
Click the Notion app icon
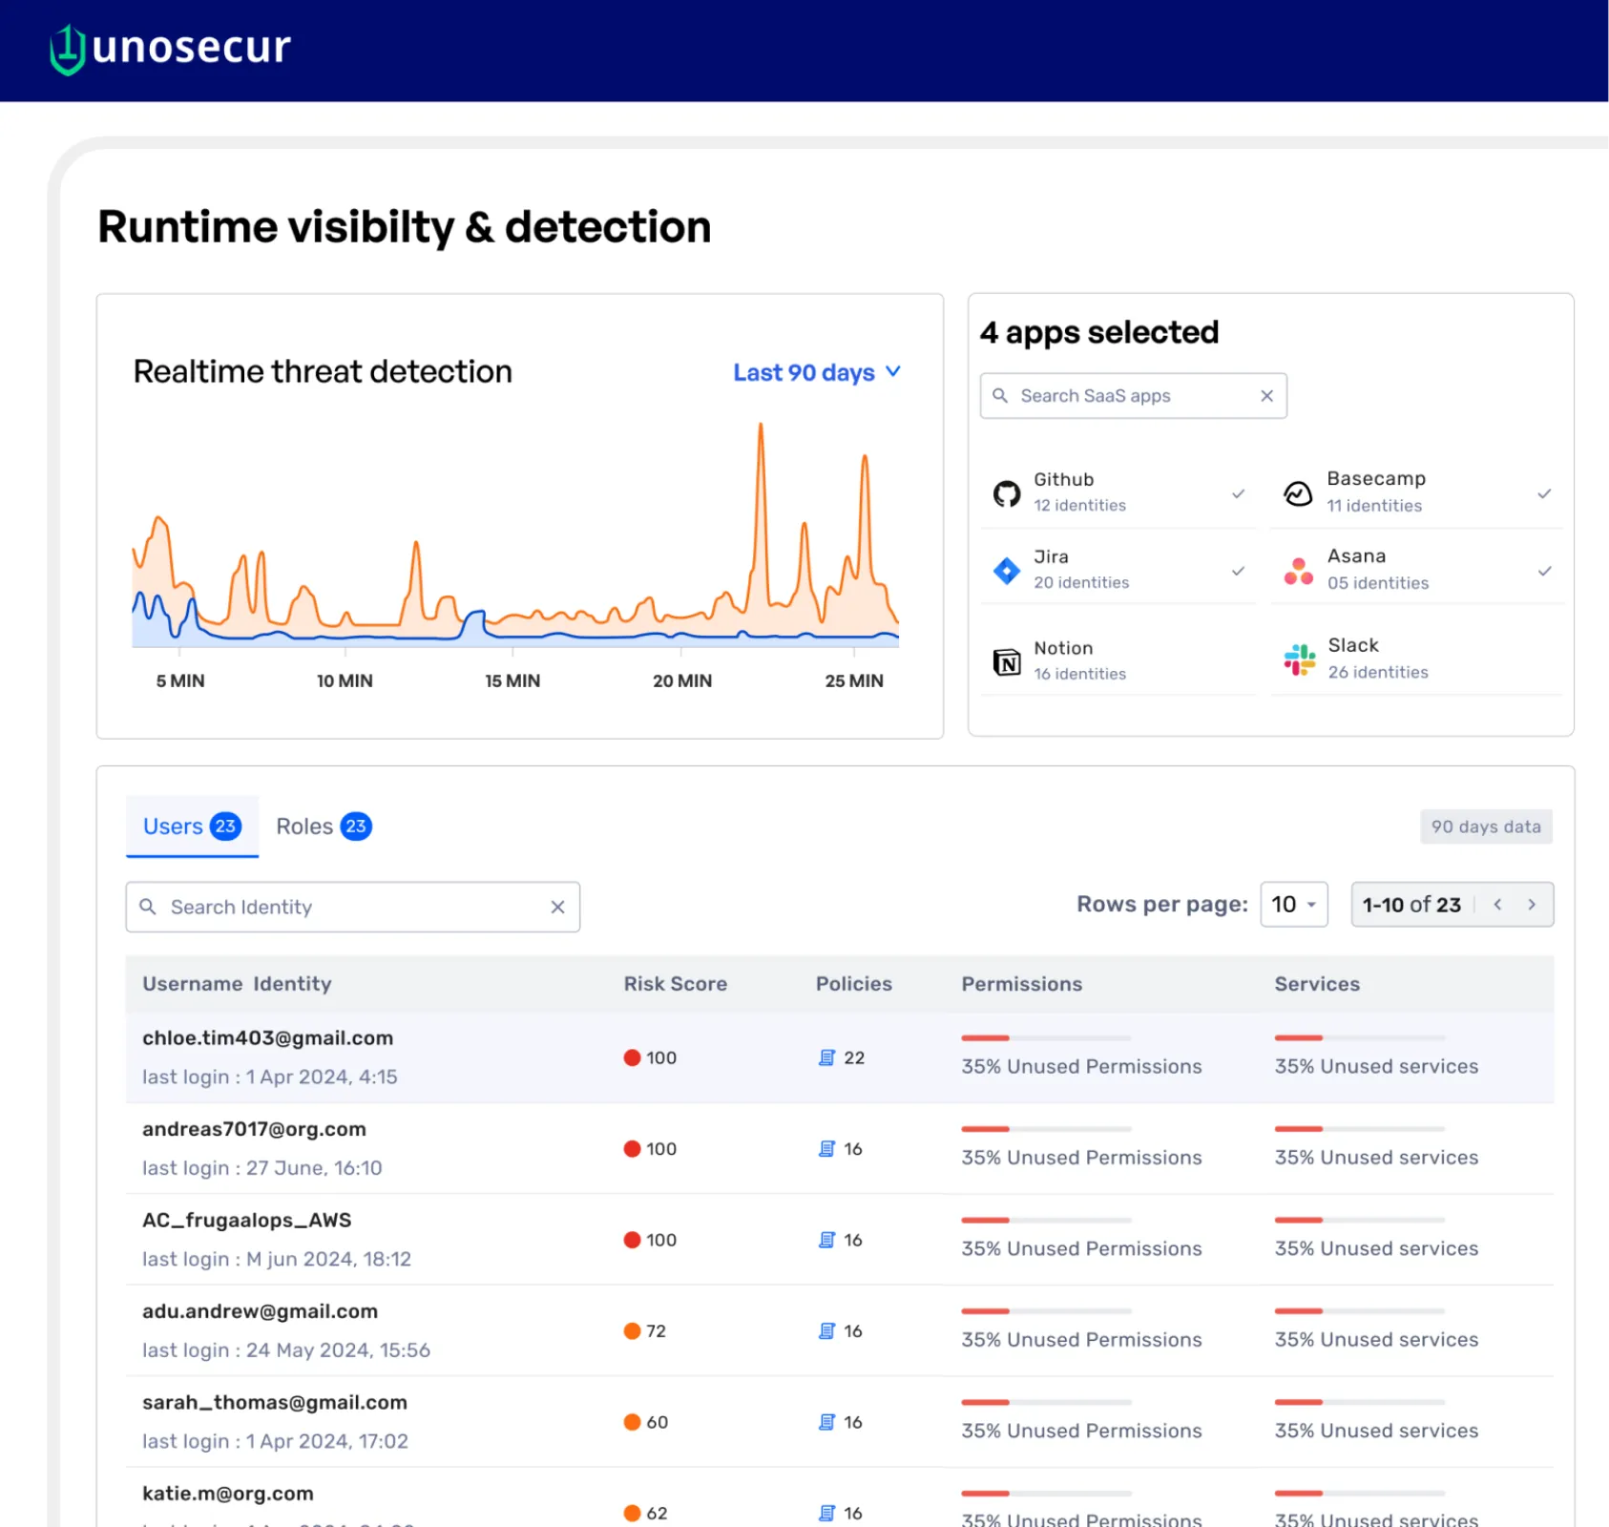click(x=1006, y=661)
